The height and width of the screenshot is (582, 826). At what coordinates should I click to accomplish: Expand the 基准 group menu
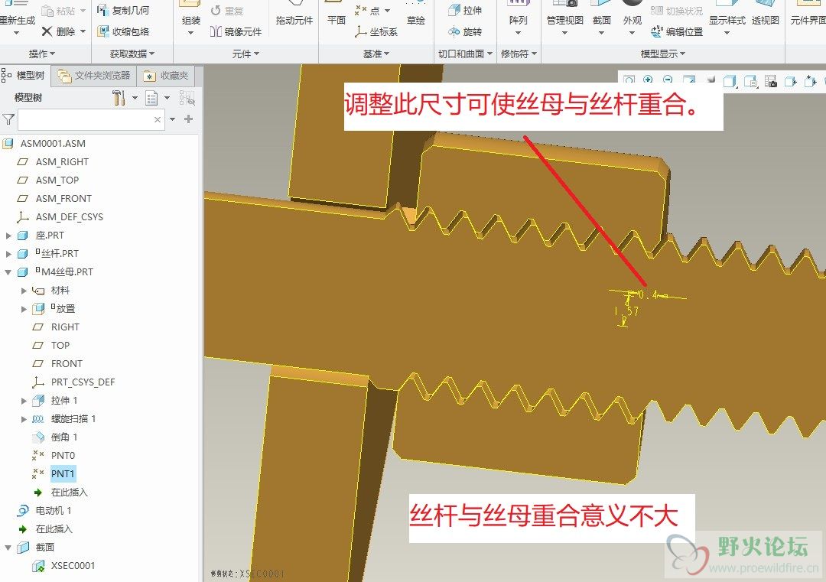[376, 54]
